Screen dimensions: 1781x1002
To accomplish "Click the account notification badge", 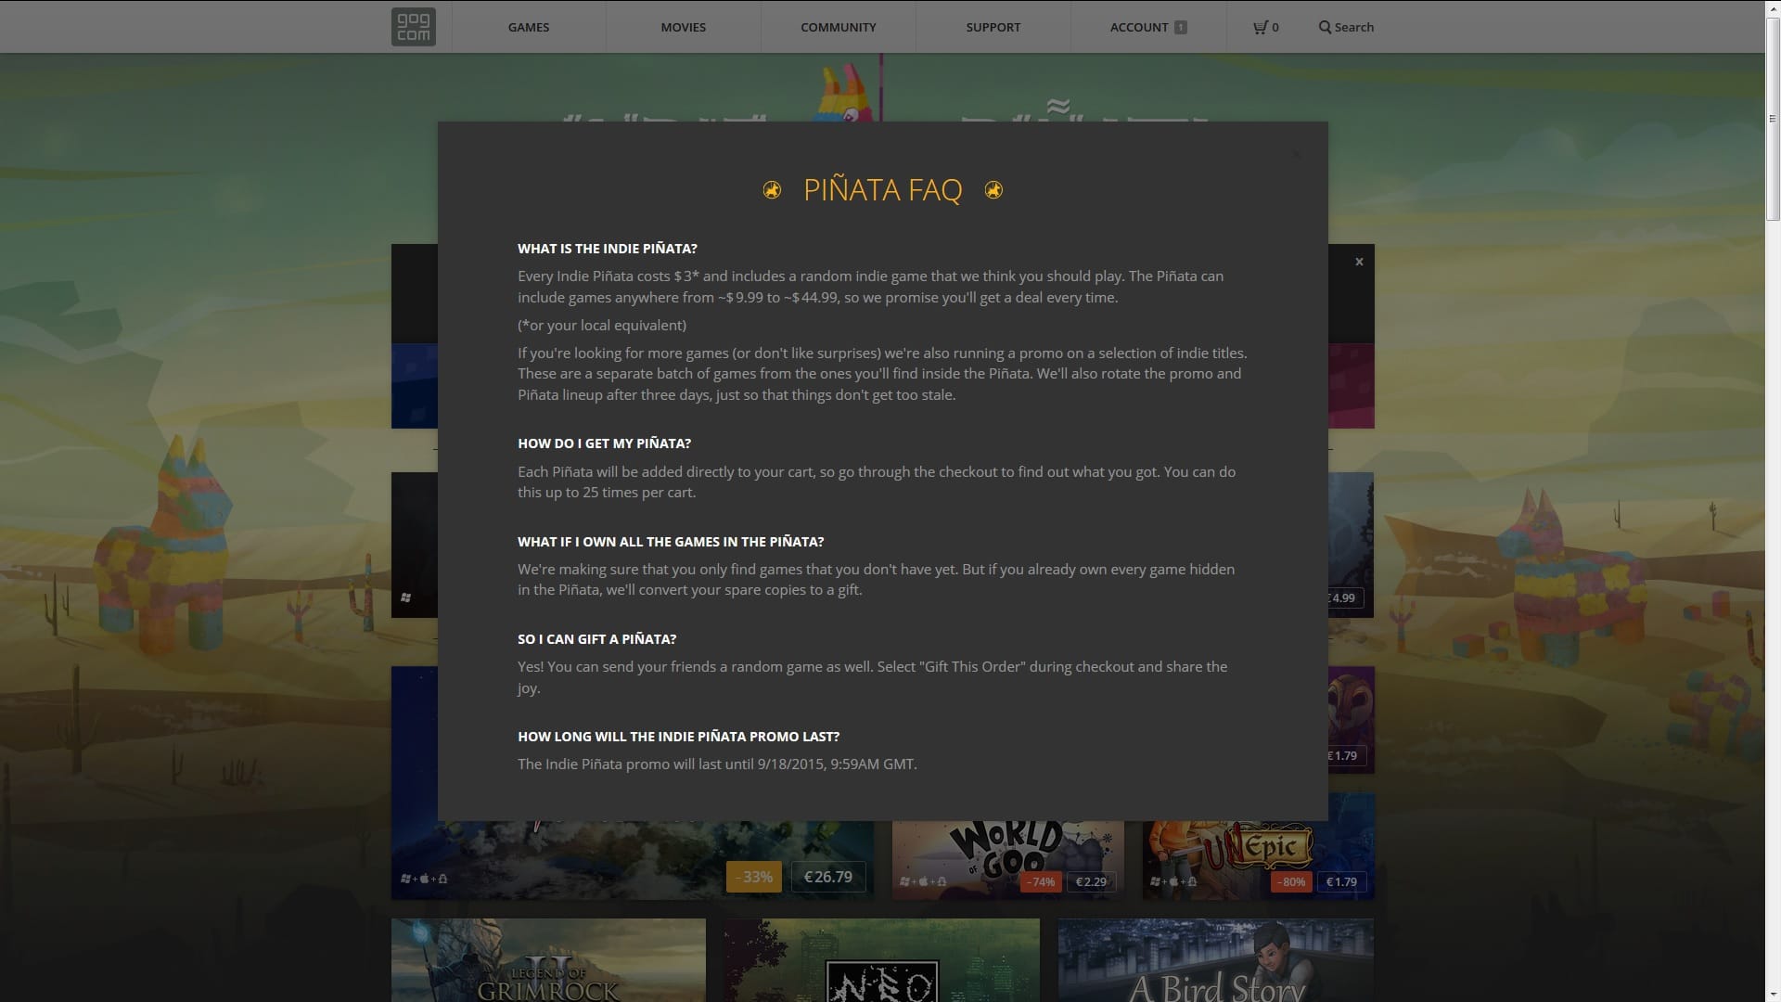I will pos(1181,27).
